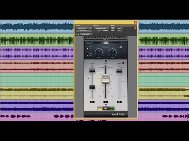The image size is (189, 141).
Task: Open the plugin settings librarian icon
Action: 99,31
